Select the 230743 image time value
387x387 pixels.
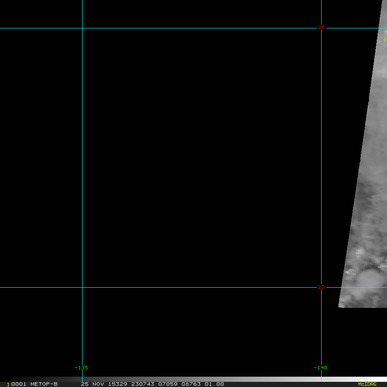tap(144, 384)
